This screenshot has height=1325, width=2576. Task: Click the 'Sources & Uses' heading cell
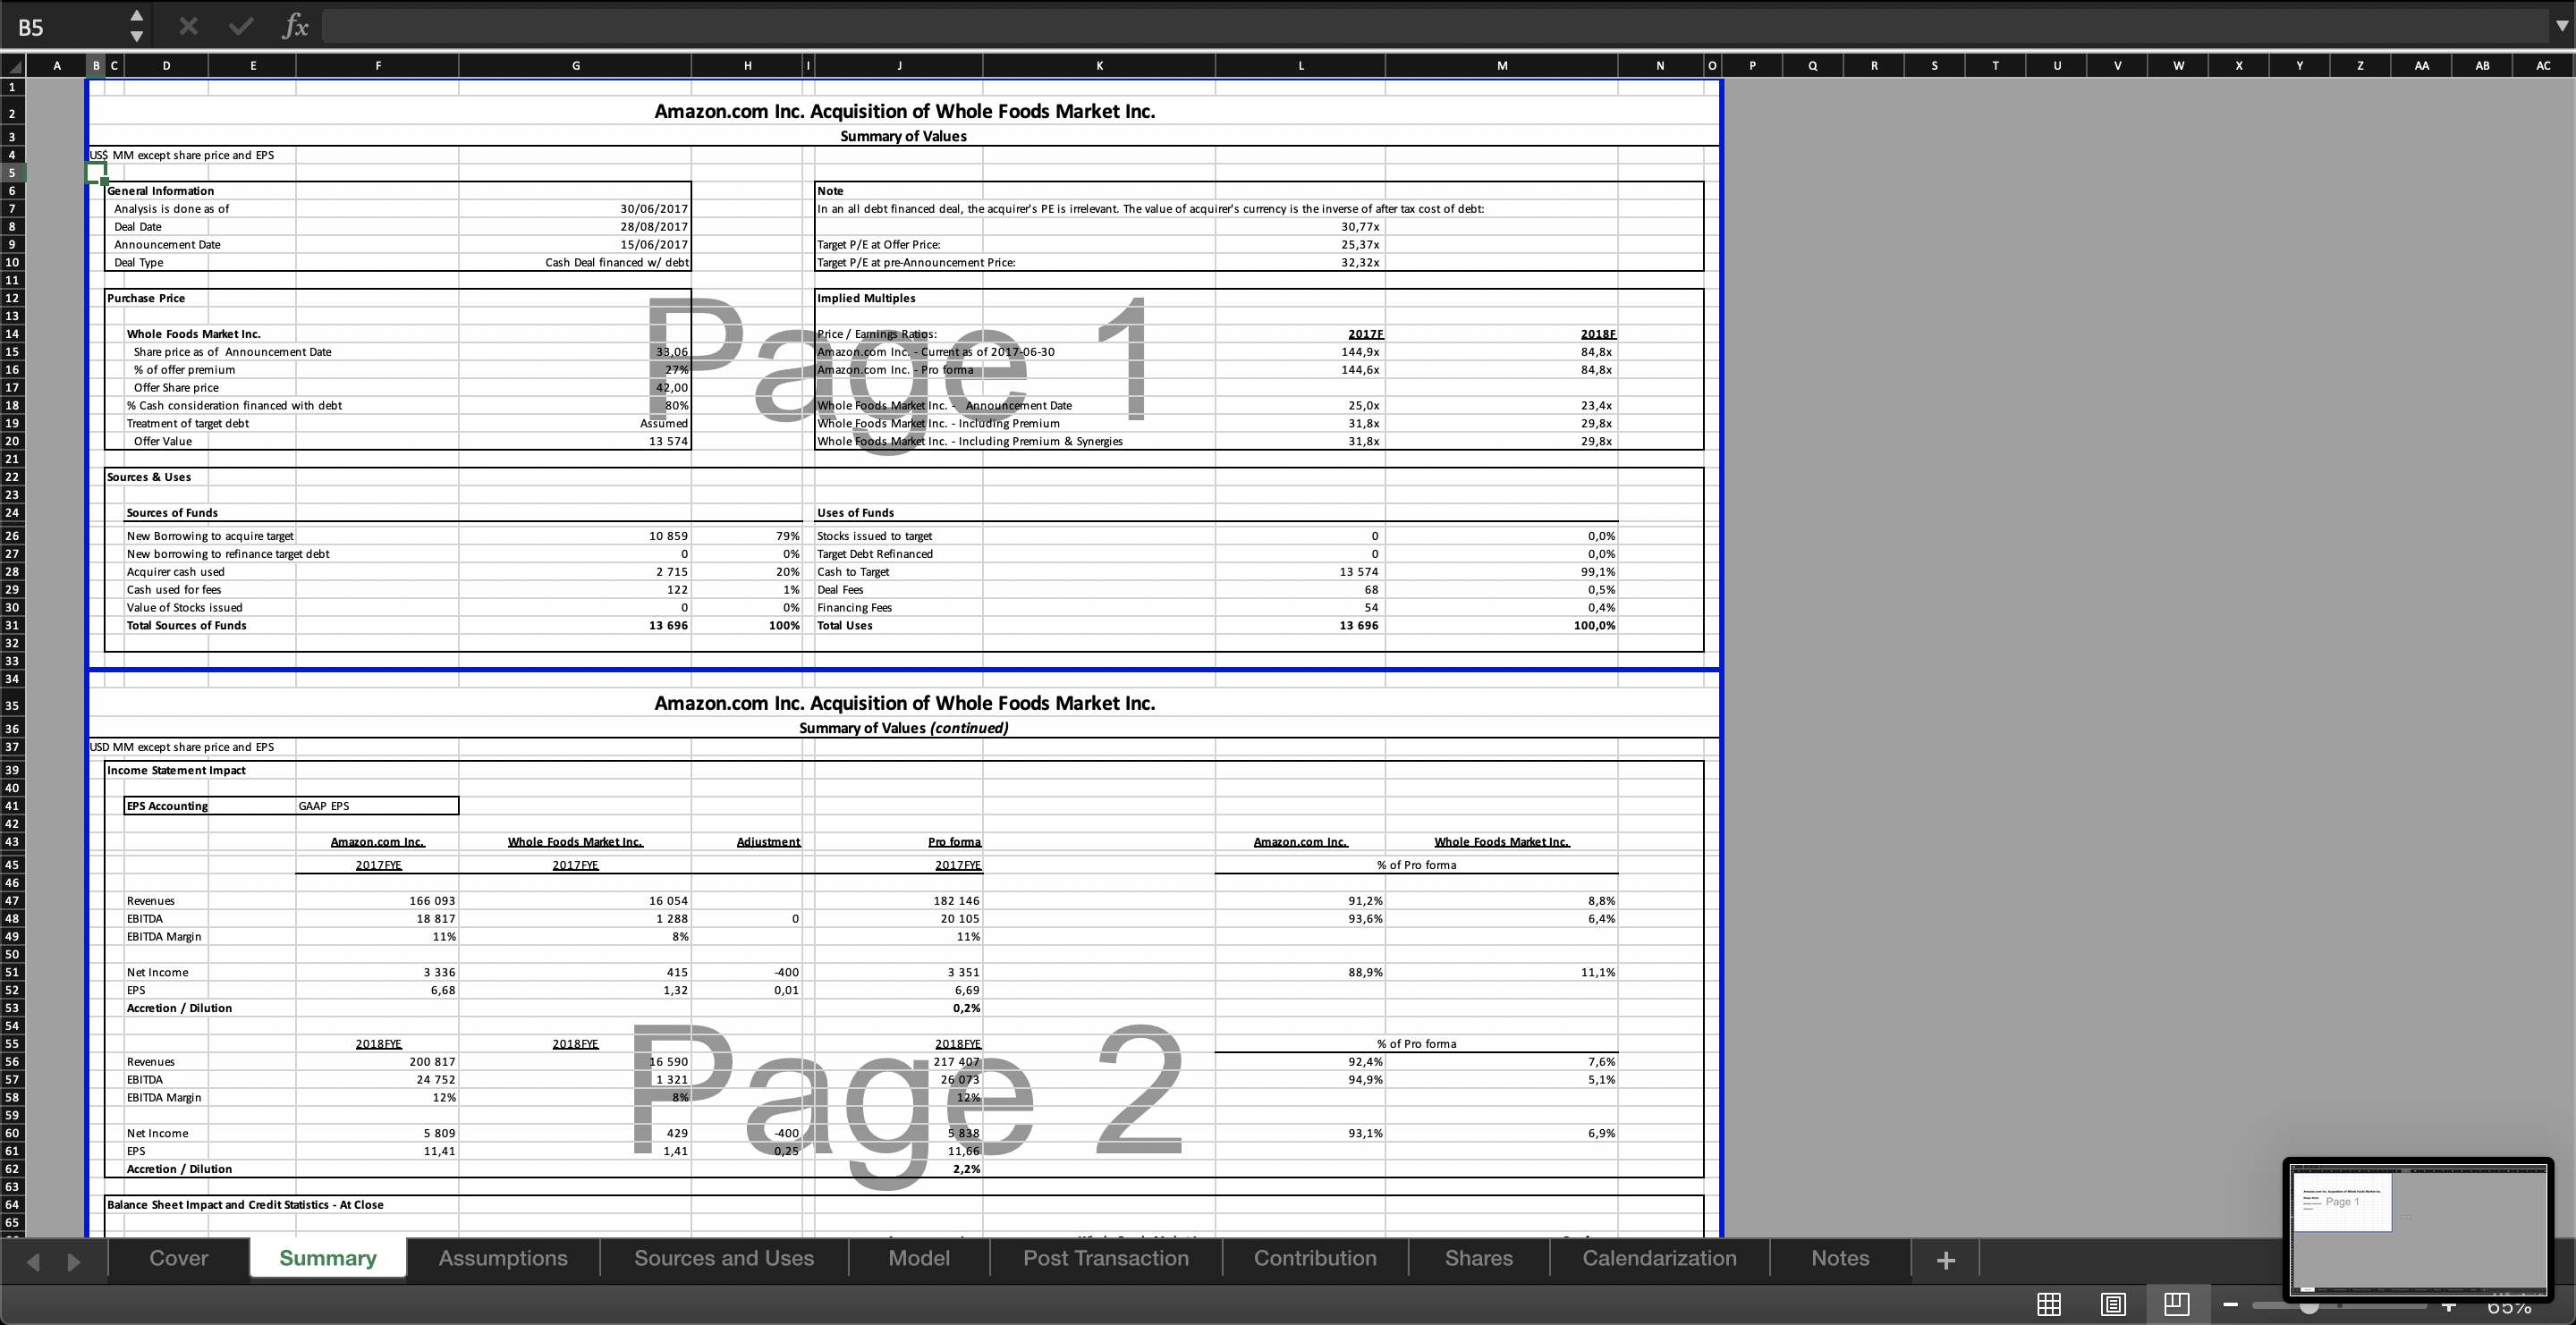point(149,477)
